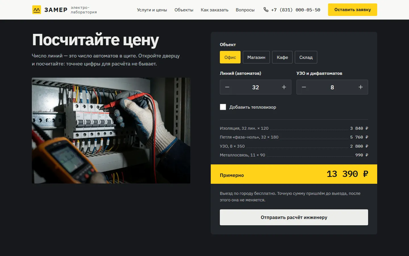Select the Офис object type
Viewport: 409px width, 256px height.
[x=230, y=57]
